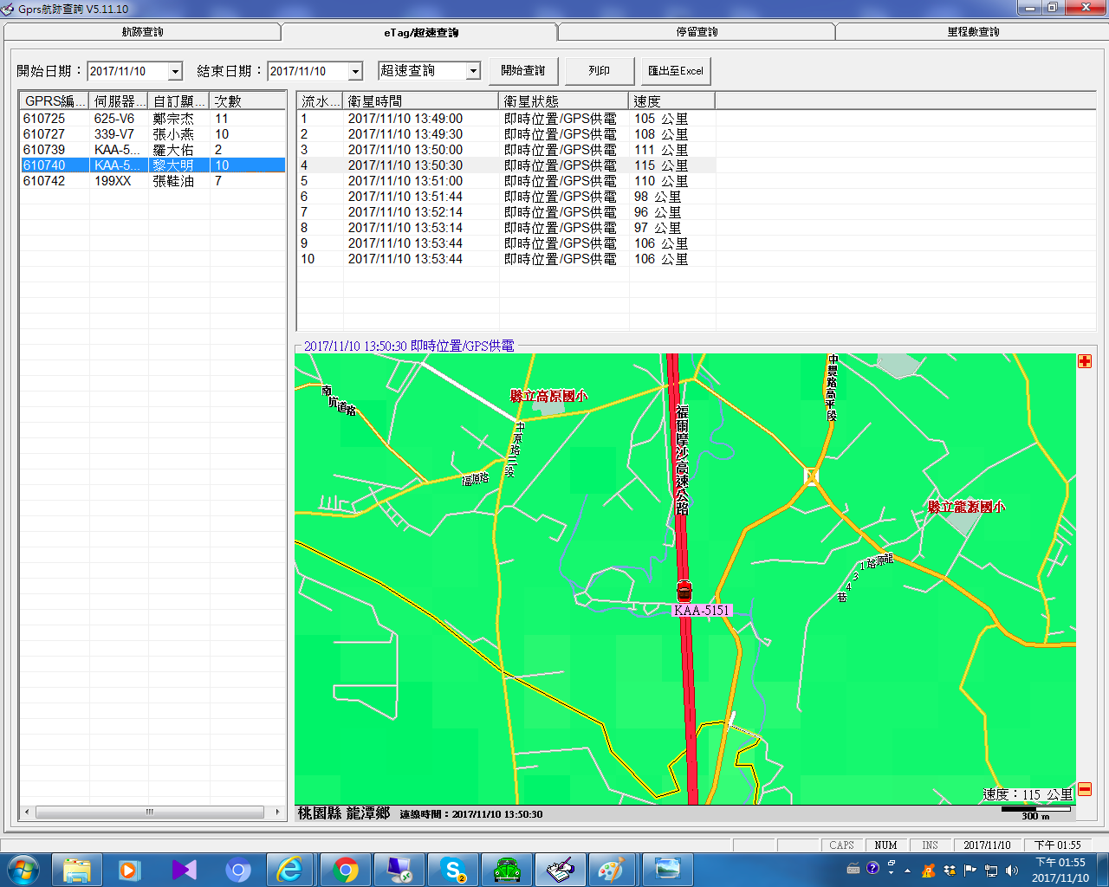Image resolution: width=1109 pixels, height=887 pixels.
Task: Open File Explorer from the taskbar
Action: (77, 870)
